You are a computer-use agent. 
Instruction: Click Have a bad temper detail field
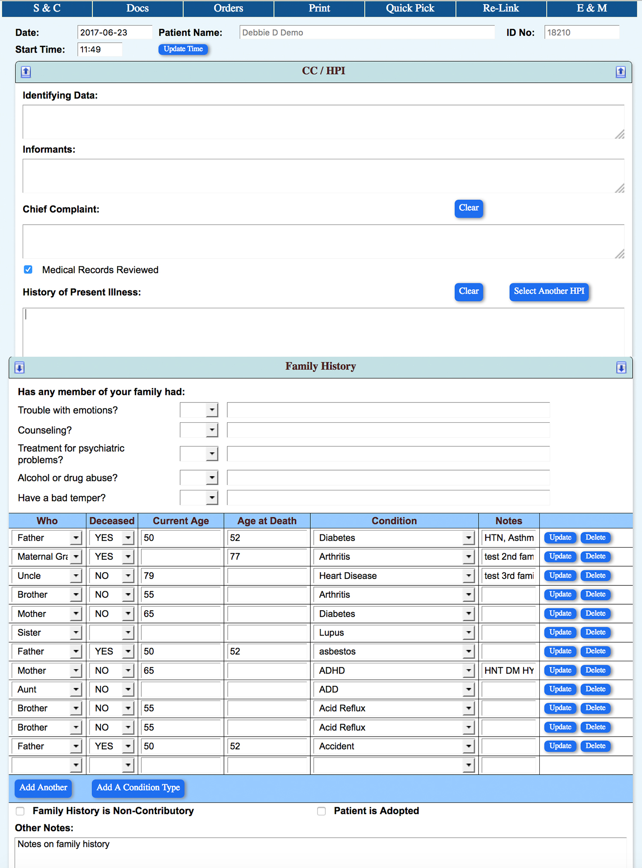[x=388, y=498]
